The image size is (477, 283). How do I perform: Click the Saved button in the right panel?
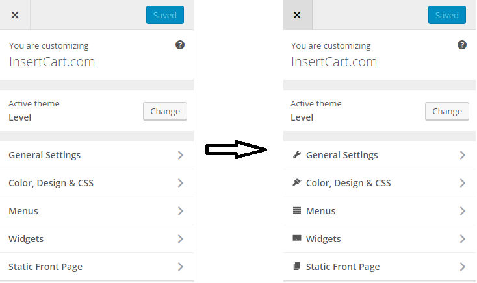coord(447,15)
